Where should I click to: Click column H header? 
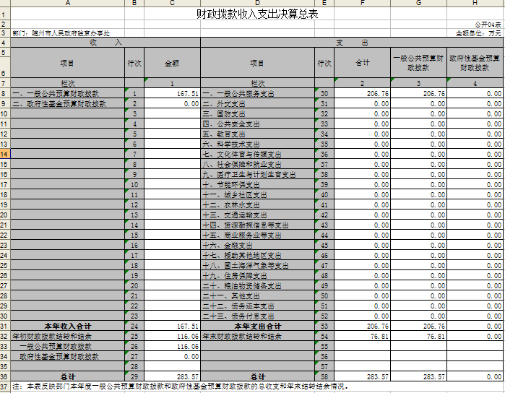pos(475,4)
